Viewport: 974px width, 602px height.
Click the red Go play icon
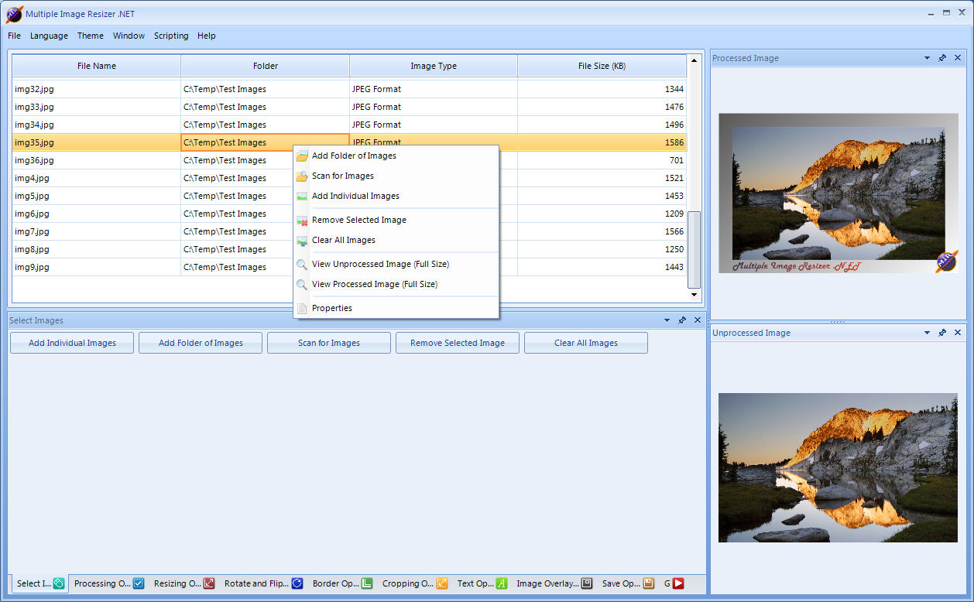tap(678, 583)
